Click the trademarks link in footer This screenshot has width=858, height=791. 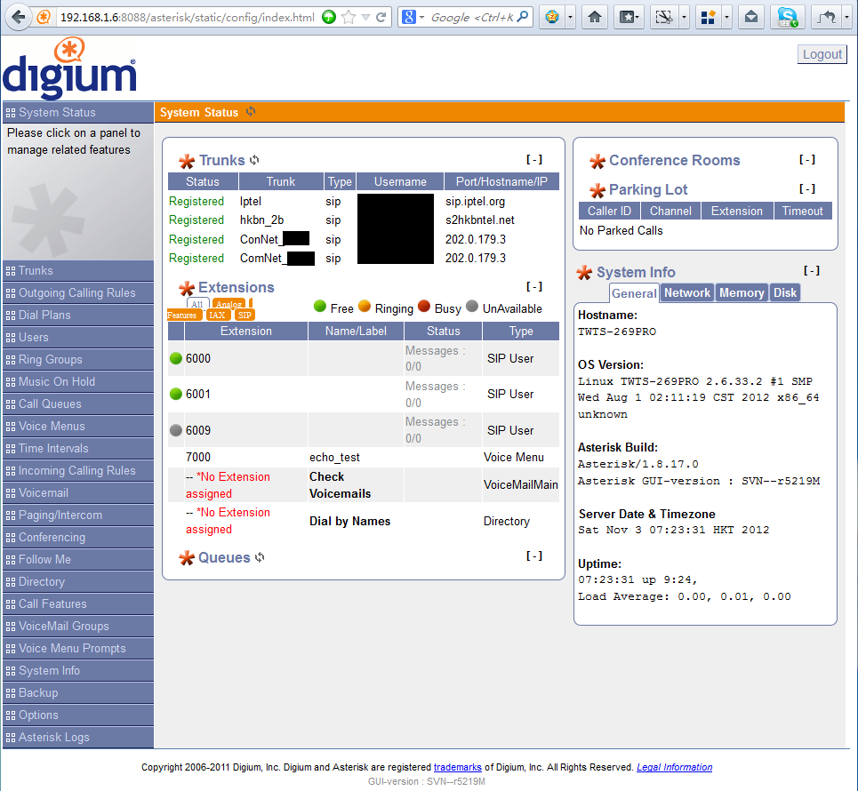point(458,767)
